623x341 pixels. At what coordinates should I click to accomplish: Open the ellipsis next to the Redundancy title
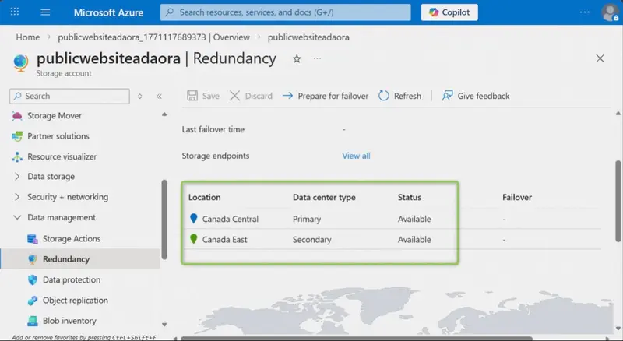point(317,58)
